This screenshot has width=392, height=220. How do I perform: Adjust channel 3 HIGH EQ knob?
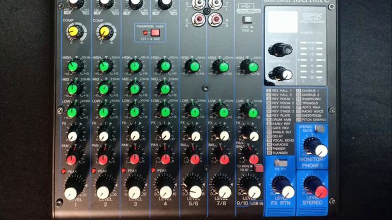(135, 67)
